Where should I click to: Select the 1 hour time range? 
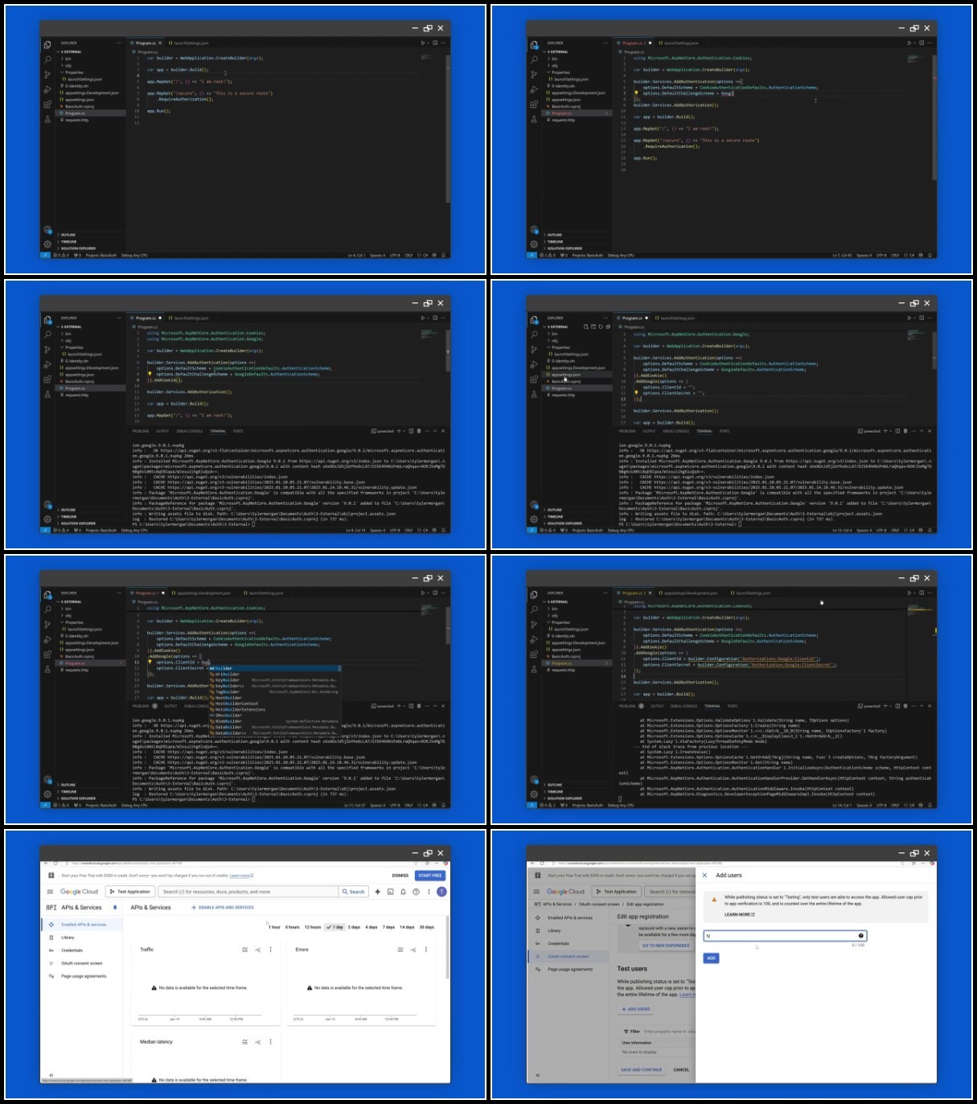(274, 927)
